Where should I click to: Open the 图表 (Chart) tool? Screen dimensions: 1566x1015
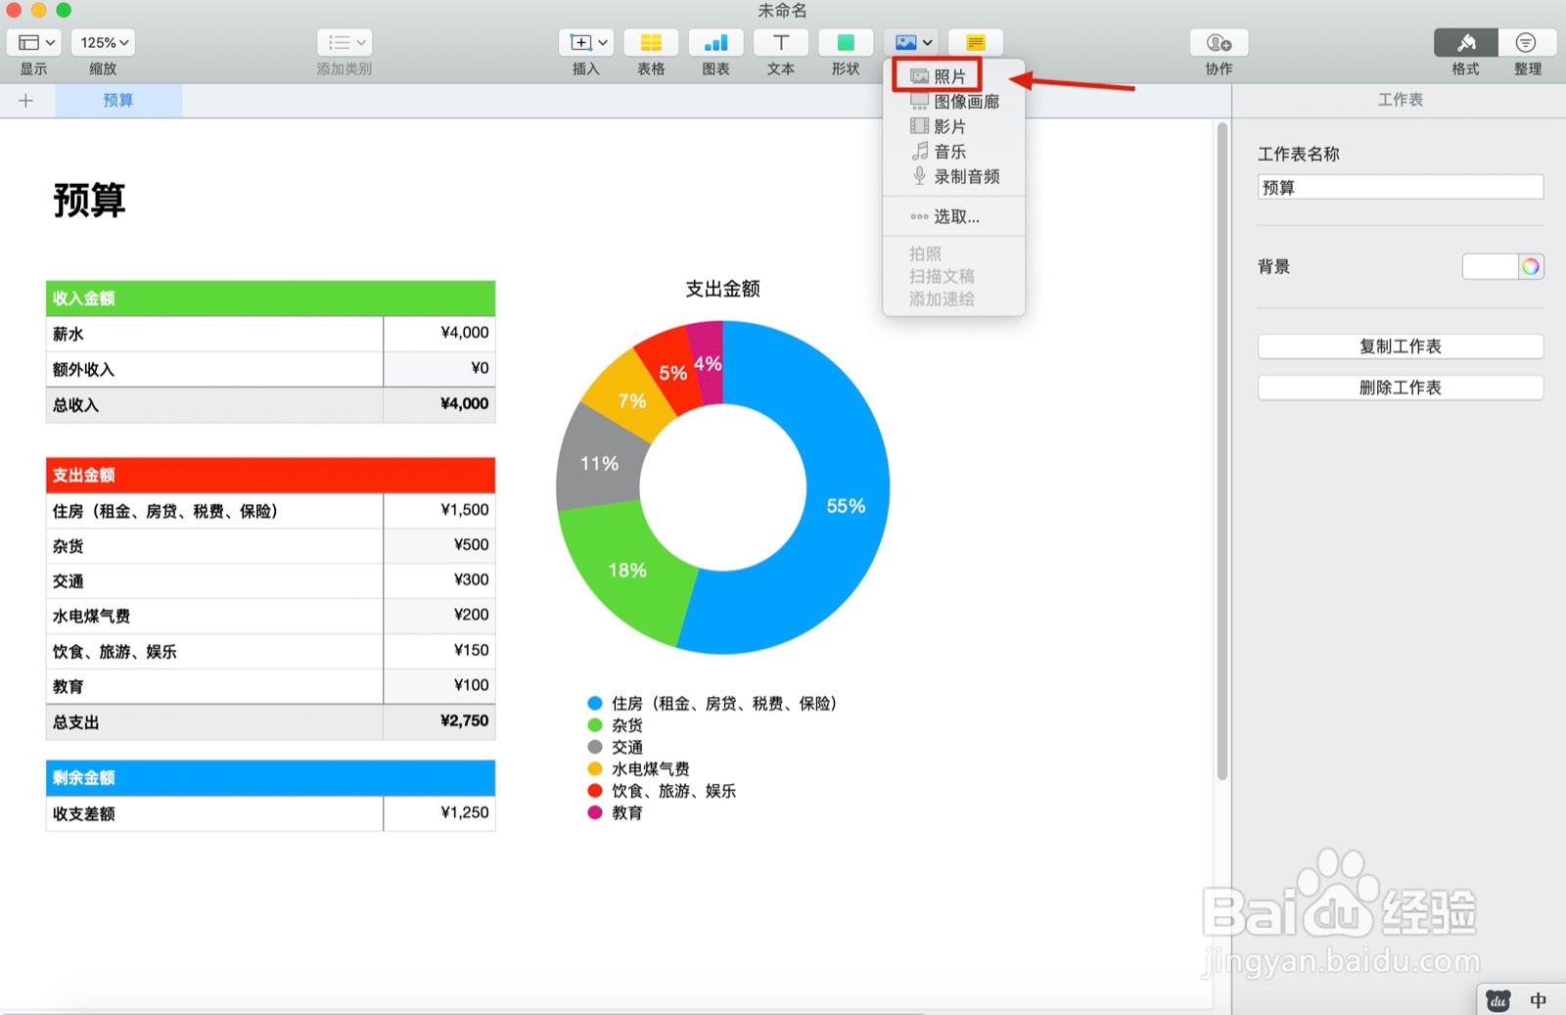click(715, 42)
